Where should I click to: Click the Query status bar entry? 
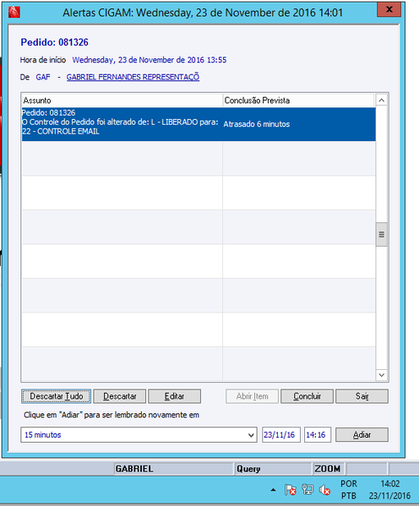click(273, 469)
